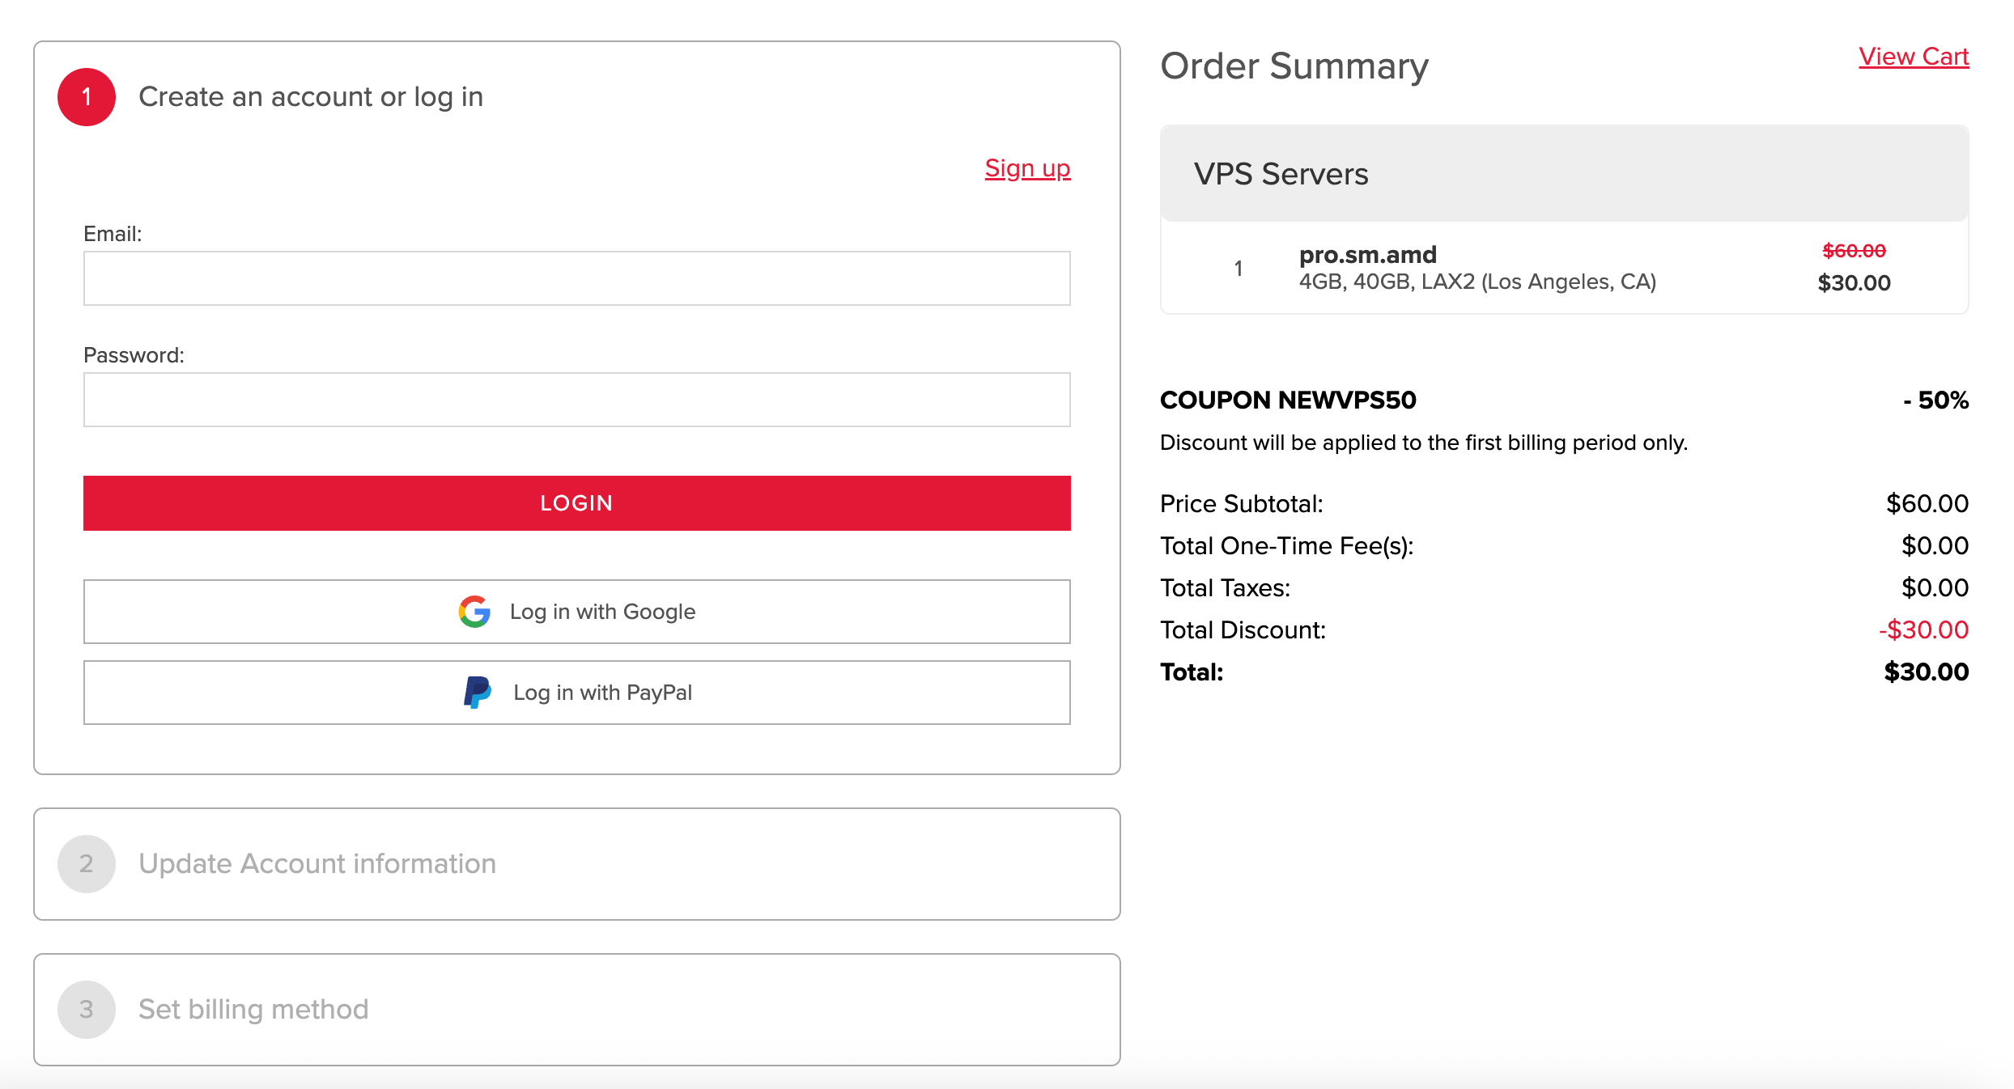The height and width of the screenshot is (1089, 2014).
Task: Click the Order Summary heading
Action: (x=1294, y=66)
